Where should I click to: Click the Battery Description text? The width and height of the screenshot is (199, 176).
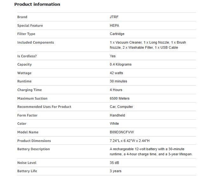click(151, 151)
